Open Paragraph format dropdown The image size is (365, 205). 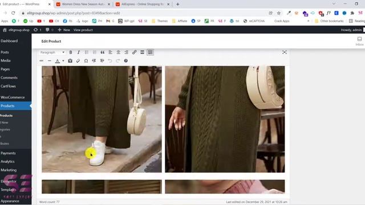coord(52,52)
